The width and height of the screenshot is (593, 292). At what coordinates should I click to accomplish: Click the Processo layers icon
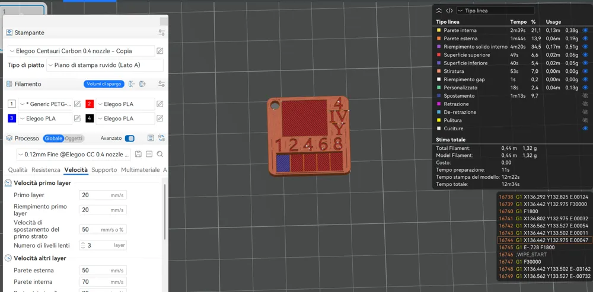[x=9, y=138]
